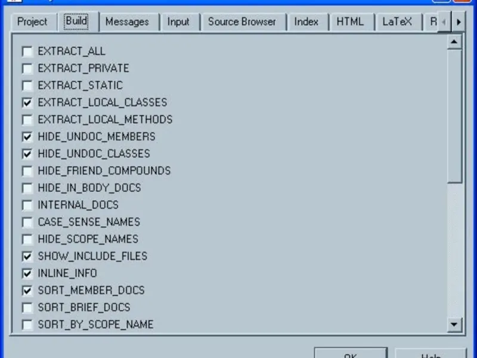
Task: Check HIDE_FRIEND_COMPOUNDS box
Action: (27, 171)
